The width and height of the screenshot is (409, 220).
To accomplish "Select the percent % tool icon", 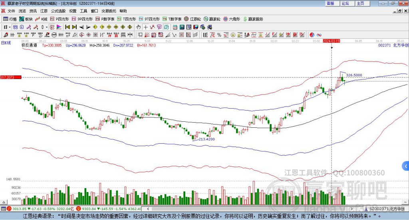I will [x=219, y=35].
